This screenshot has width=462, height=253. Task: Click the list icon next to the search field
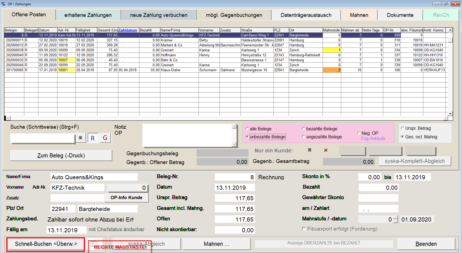coord(80,138)
